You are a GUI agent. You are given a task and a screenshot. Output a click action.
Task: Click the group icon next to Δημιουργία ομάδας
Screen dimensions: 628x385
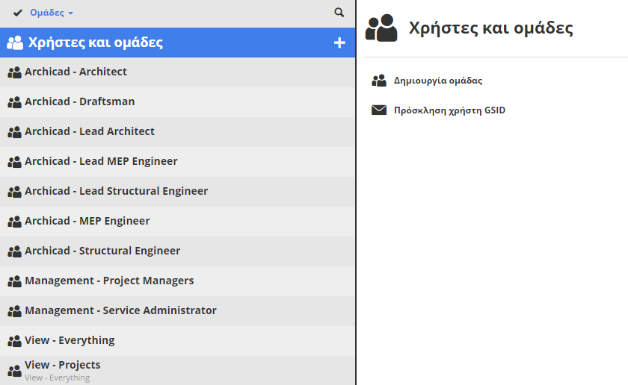point(379,81)
